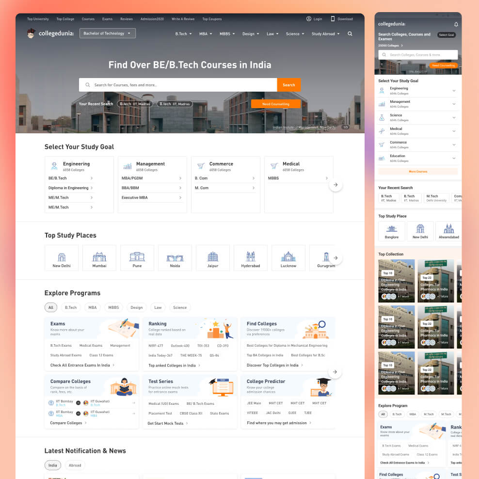Click next arrow in Study Goal carousel
The image size is (479, 479).
[335, 185]
